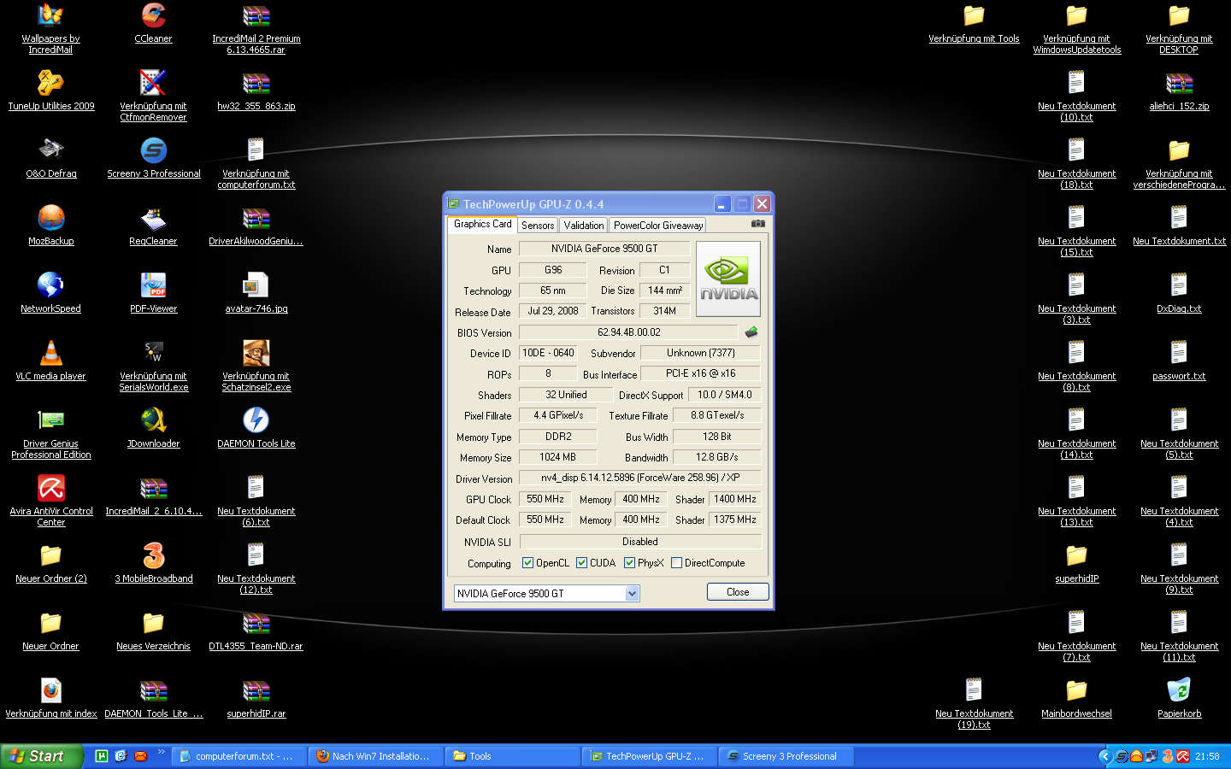The width and height of the screenshot is (1231, 769).
Task: Open DAEMON Tools Lite desktop icon
Action: (256, 428)
